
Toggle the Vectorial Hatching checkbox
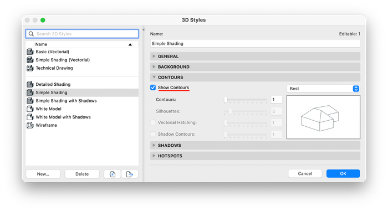coord(153,122)
